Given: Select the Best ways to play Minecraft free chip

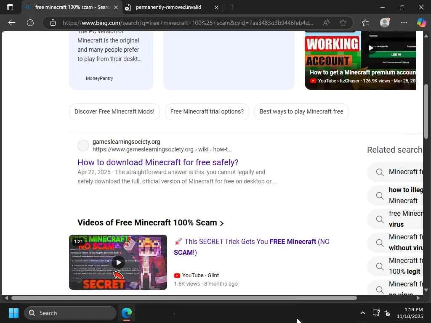Looking at the screenshot, I should tap(301, 111).
